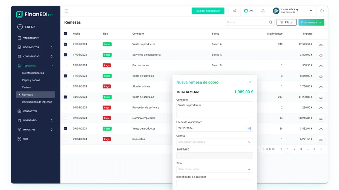Image resolution: width=339 pixels, height=190 pixels.
Task: Uncheck the 11/05/2024 row checkbox
Action: click(x=65, y=76)
